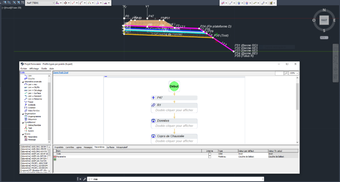Click the red line toolbar icon
Viewport: 340px width, 182px height.
coord(73,3)
